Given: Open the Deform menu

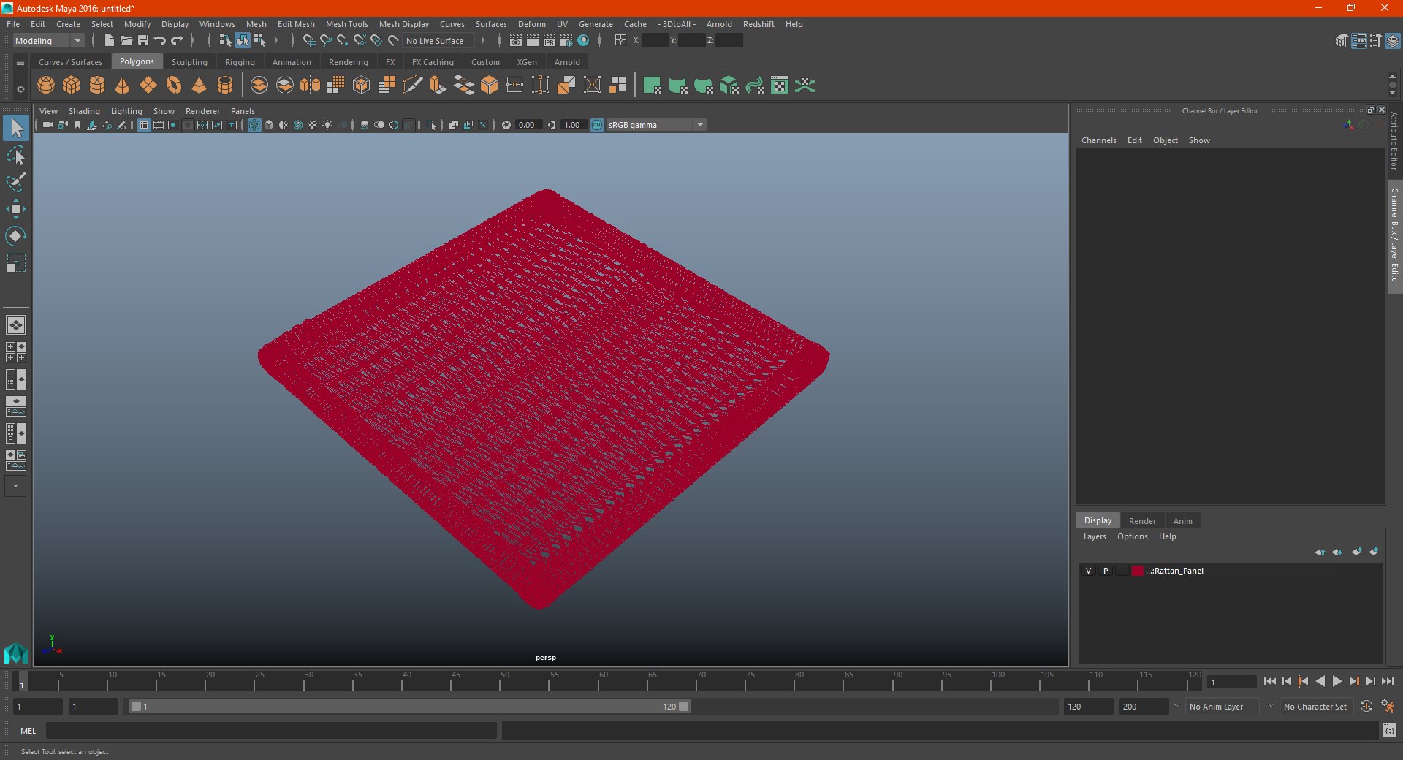Looking at the screenshot, I should (532, 24).
